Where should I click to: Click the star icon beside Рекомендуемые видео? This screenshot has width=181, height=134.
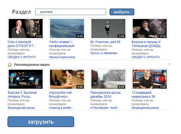click(10, 65)
